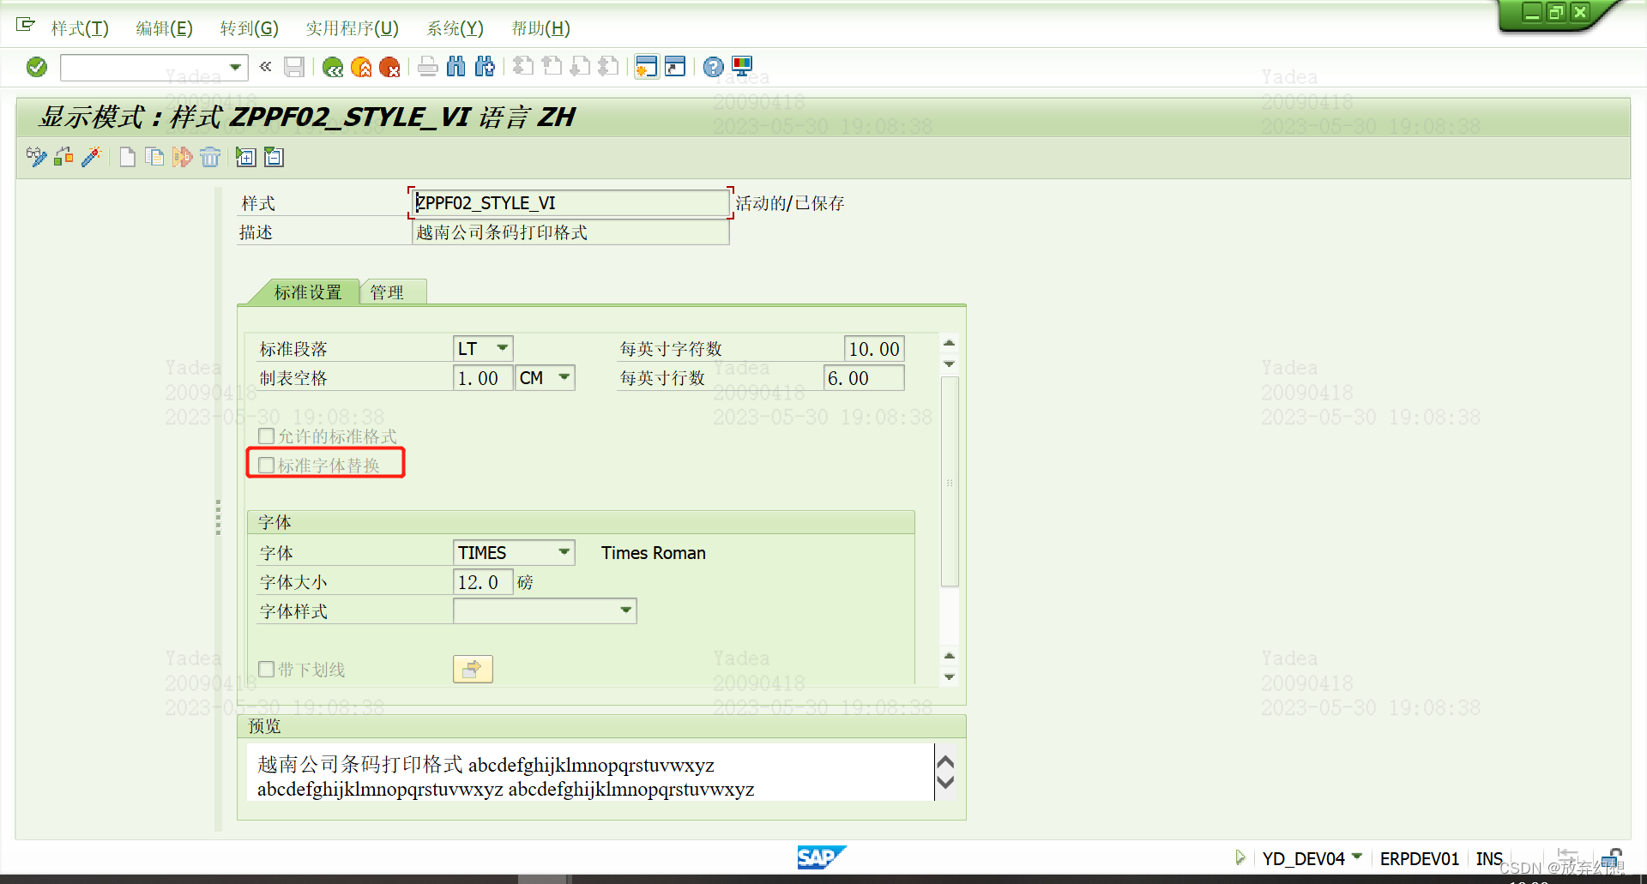Click the First Page icon
This screenshot has height=884, width=1647.
click(x=523, y=67)
